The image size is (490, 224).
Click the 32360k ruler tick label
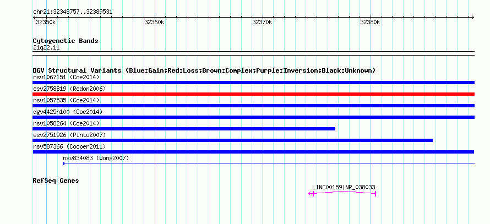click(x=154, y=23)
